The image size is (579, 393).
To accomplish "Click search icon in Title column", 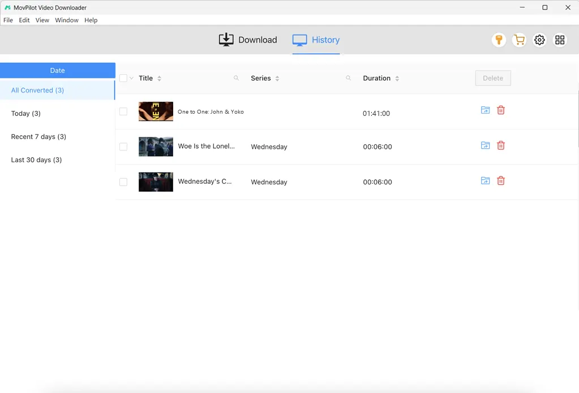I will (x=237, y=78).
